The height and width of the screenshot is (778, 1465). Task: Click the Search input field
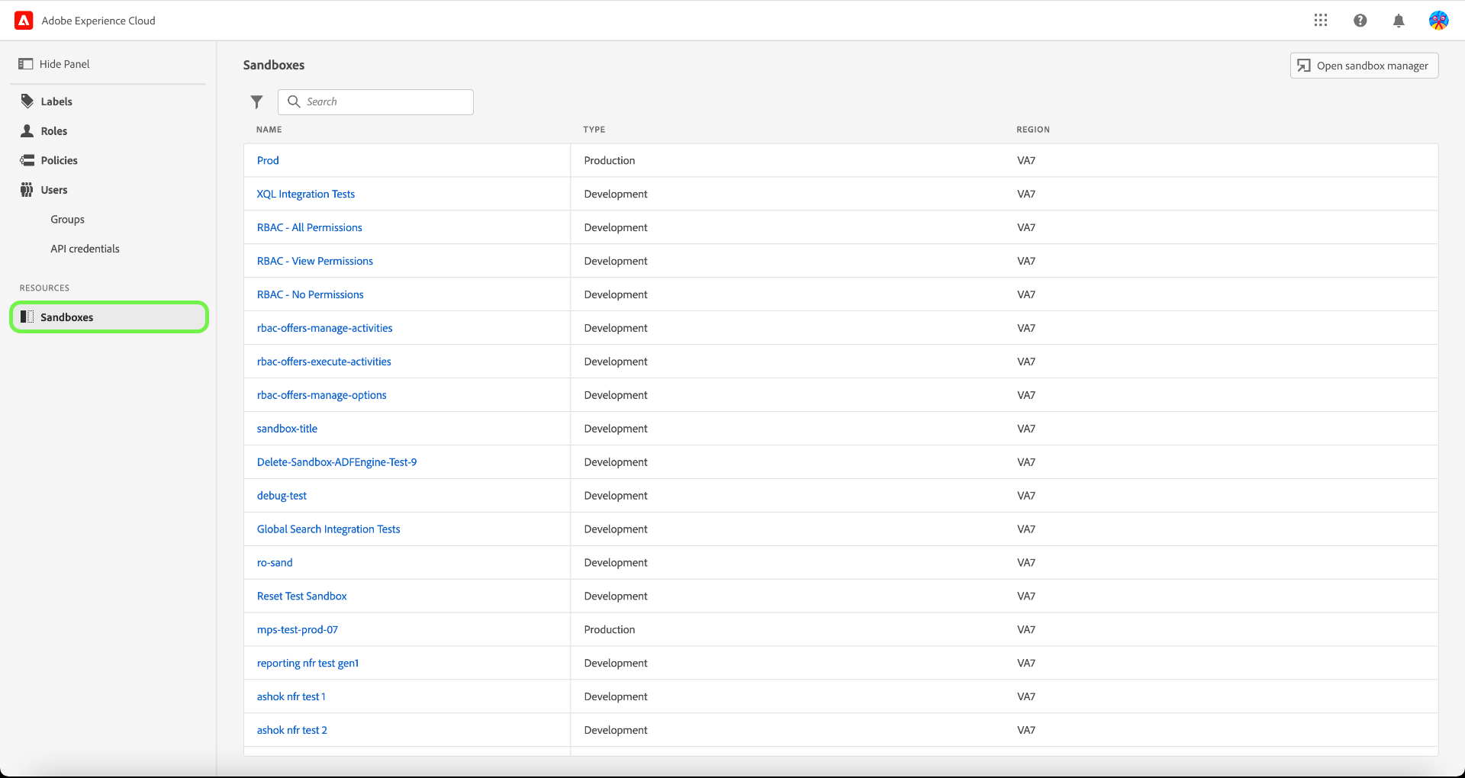click(x=375, y=101)
